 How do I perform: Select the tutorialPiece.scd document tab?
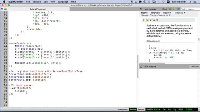[38, 9]
